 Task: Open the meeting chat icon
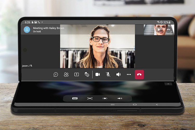(56, 75)
